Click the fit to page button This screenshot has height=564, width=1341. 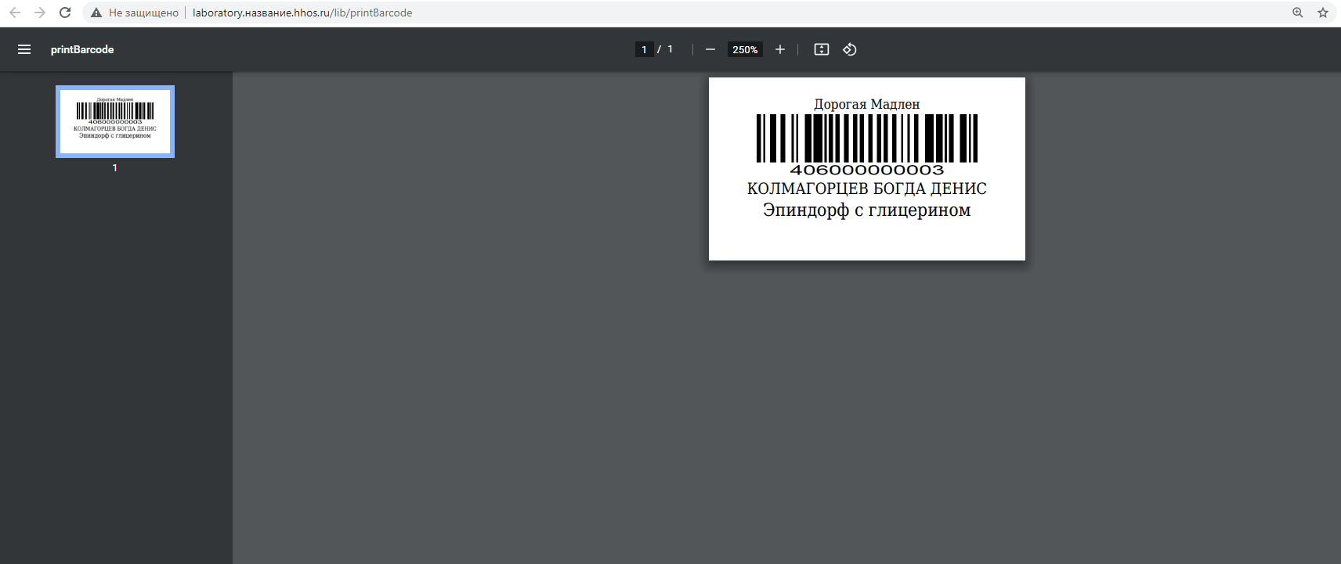(822, 49)
